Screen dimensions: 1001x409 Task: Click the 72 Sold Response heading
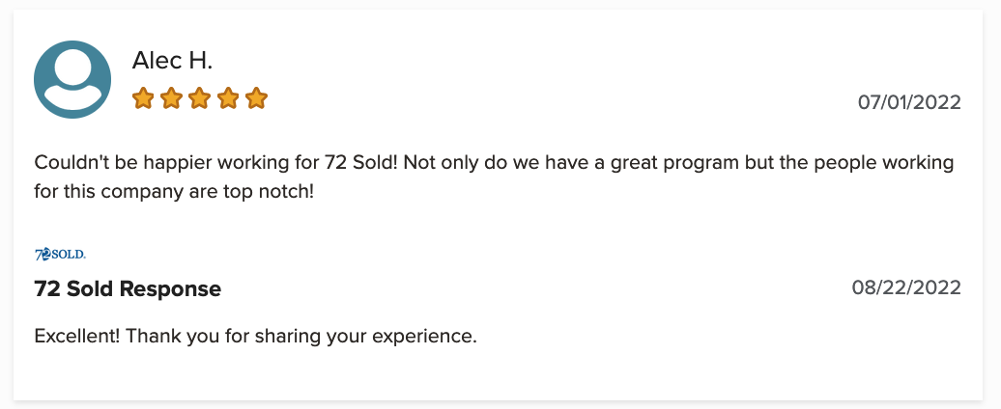click(128, 289)
